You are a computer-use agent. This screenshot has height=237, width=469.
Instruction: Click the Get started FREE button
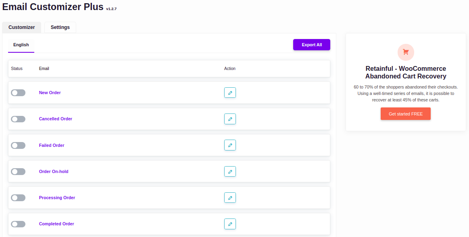405,114
